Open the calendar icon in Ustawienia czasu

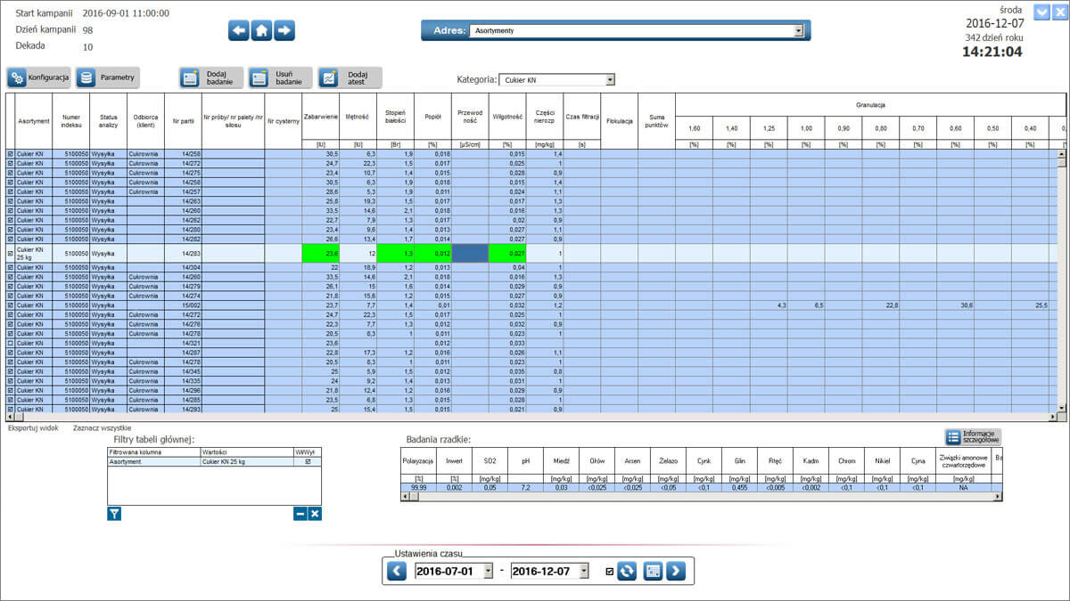tap(652, 571)
